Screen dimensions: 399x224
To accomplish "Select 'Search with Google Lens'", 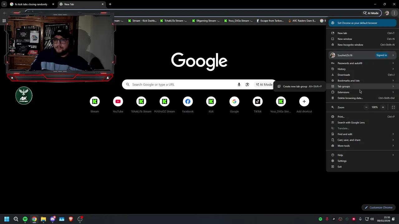I will (x=363, y=123).
